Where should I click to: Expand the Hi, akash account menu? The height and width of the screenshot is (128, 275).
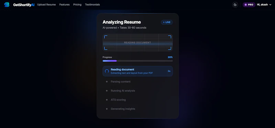click(264, 5)
